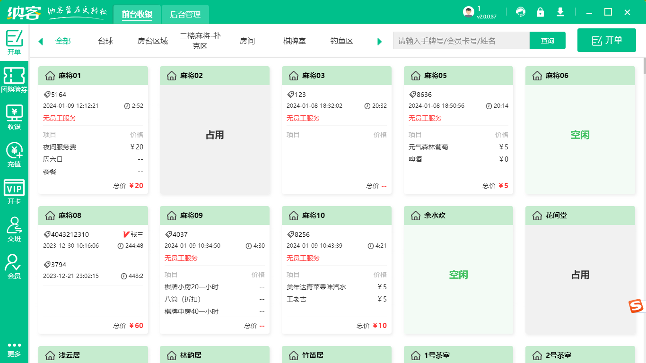This screenshot has width=646, height=363.
Task: Click the lock screen icon
Action: (541, 12)
